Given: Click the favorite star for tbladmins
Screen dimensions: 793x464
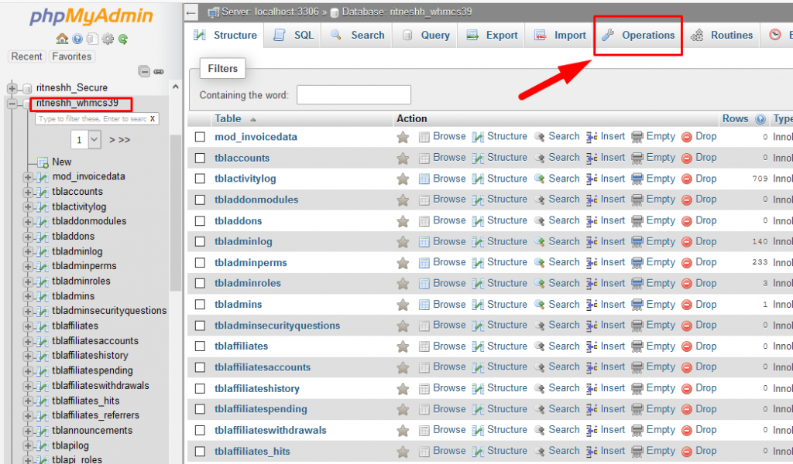Looking at the screenshot, I should click(x=403, y=305).
